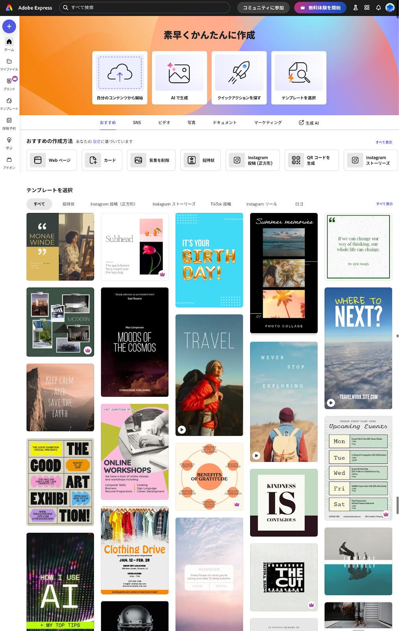Select the マーケティング tab
399x631 pixels.
point(267,123)
